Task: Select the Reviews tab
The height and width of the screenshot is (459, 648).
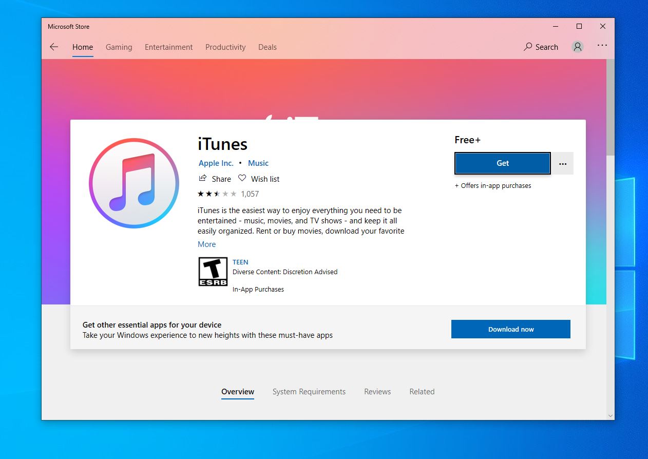Action: (377, 391)
